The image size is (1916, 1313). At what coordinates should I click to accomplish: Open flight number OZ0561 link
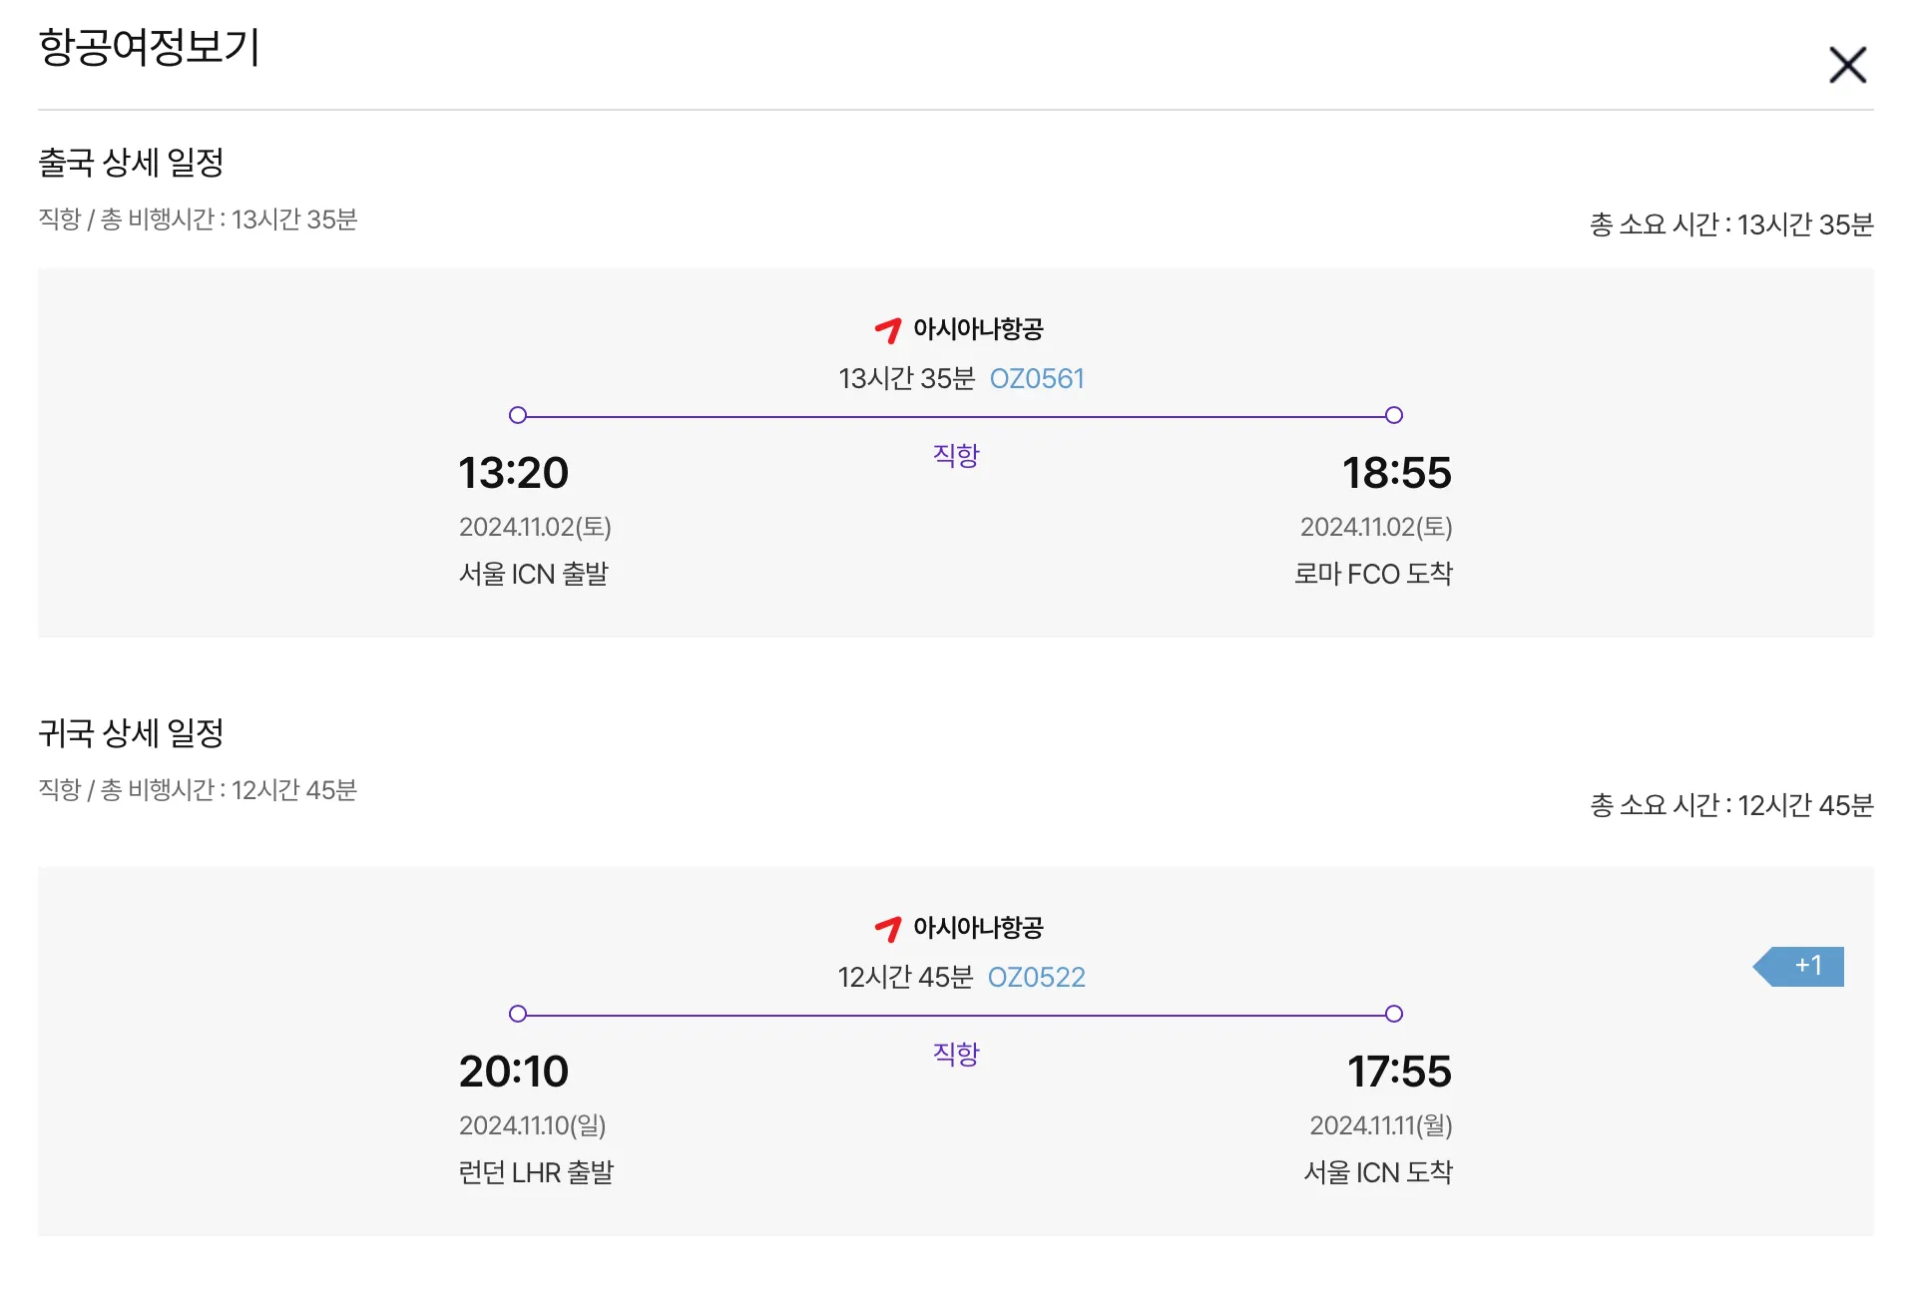pyautogui.click(x=1036, y=379)
